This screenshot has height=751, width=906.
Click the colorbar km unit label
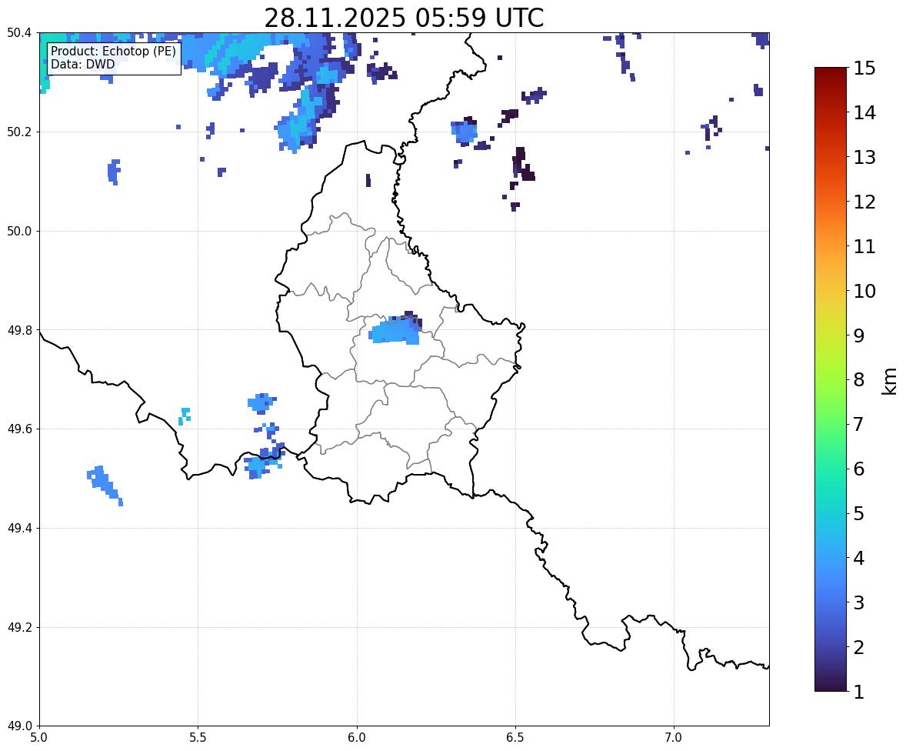[x=890, y=382]
